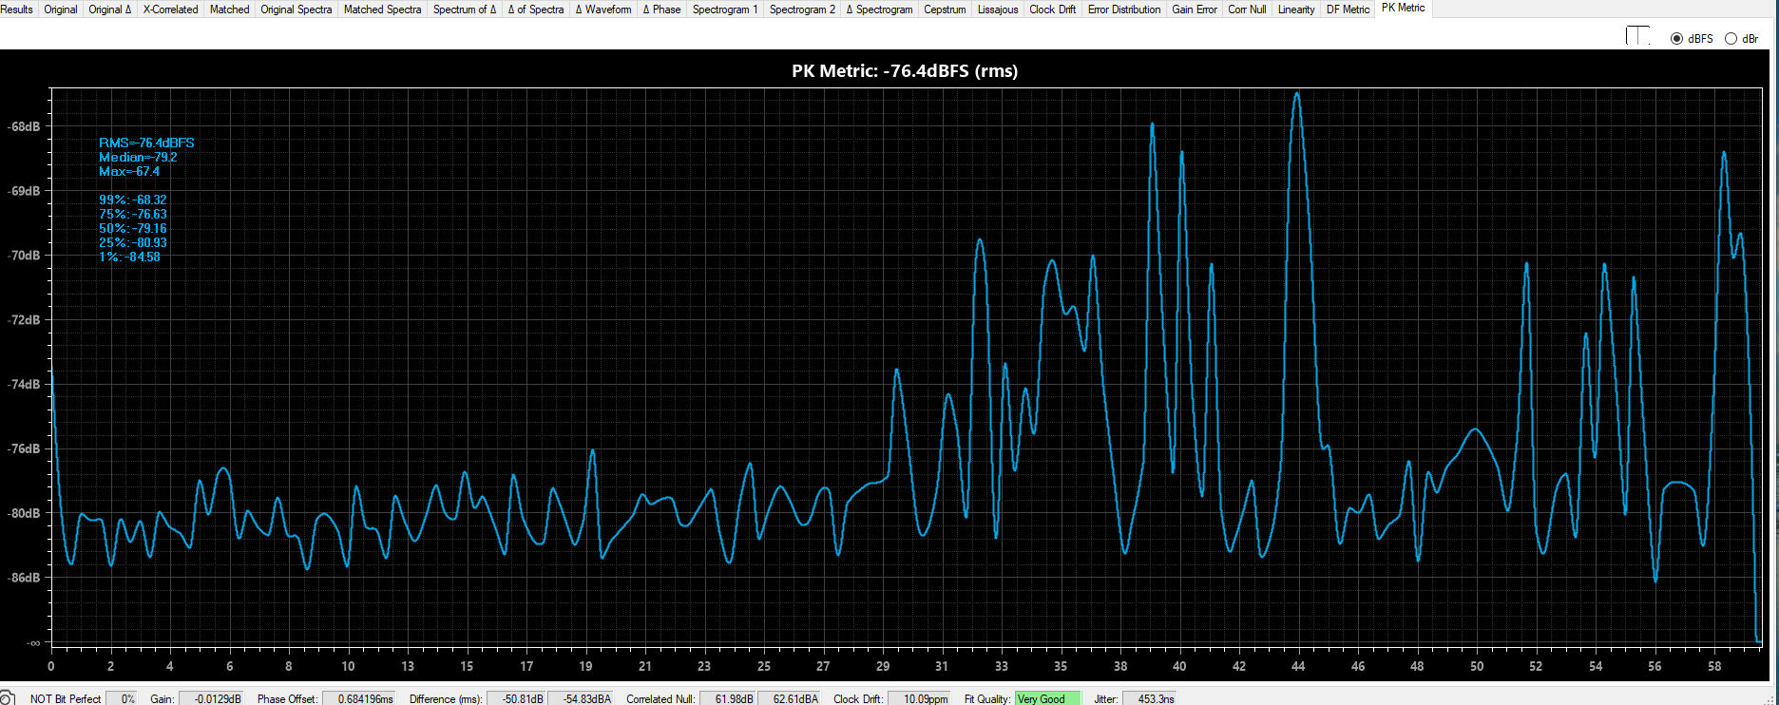Open the DF Metric tab

point(1349,10)
